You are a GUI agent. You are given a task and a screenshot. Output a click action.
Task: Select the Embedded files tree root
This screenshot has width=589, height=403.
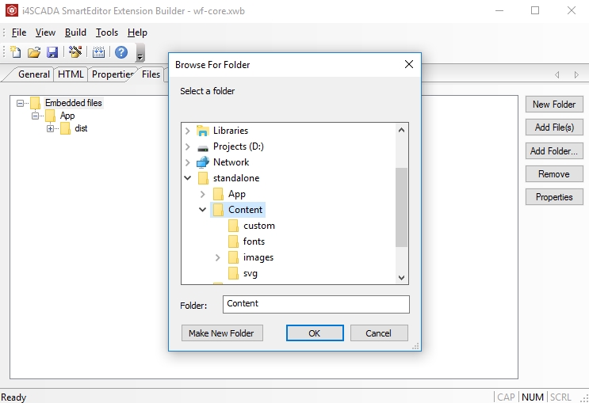(73, 103)
